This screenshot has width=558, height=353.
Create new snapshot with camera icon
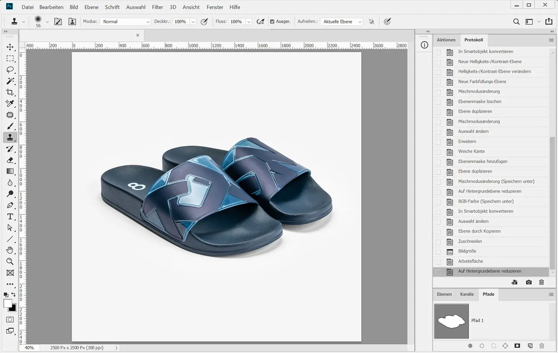tap(529, 282)
